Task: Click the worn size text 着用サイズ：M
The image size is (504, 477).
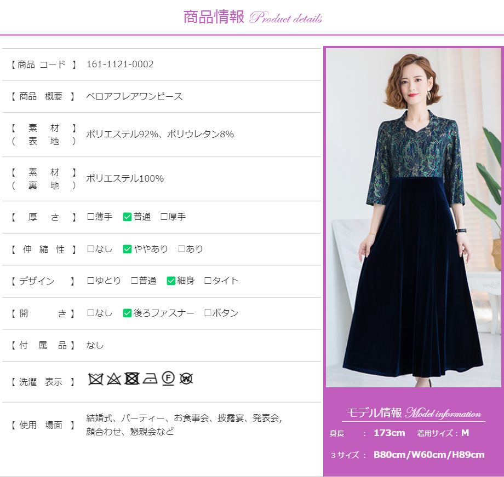Action: pyautogui.click(x=443, y=433)
